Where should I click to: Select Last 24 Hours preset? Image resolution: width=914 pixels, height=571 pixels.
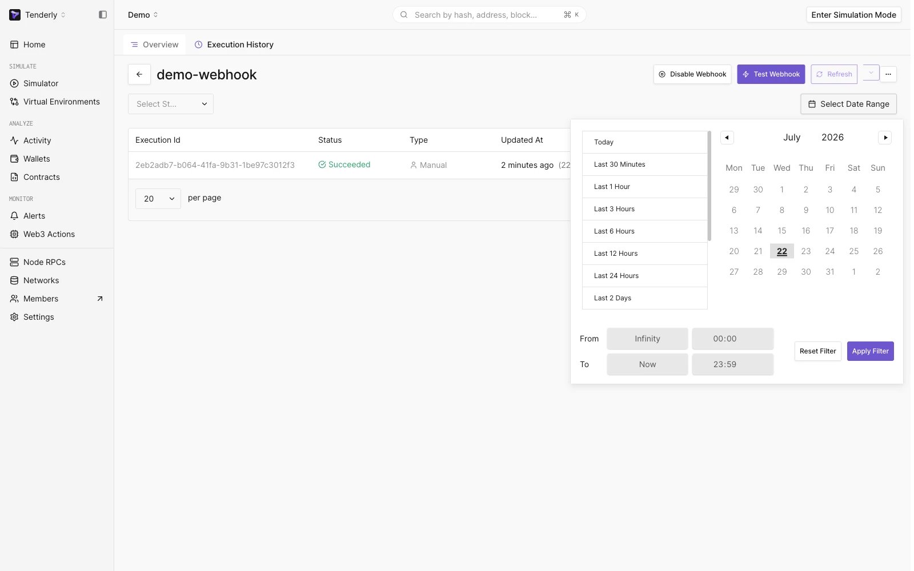[645, 276]
